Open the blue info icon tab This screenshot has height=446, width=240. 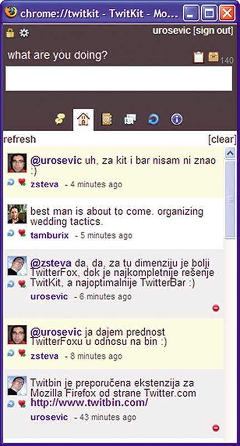177,119
